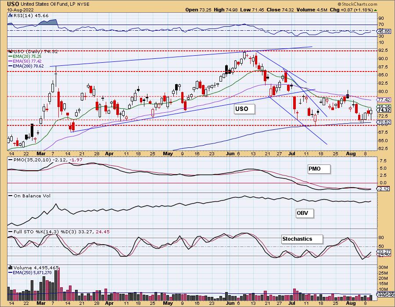Click the PMO annotation box

[x=319, y=169]
